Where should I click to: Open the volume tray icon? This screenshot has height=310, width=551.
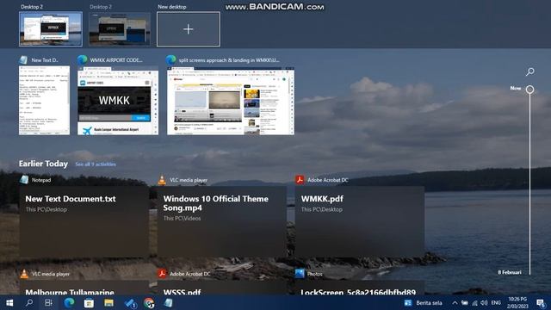point(484,303)
